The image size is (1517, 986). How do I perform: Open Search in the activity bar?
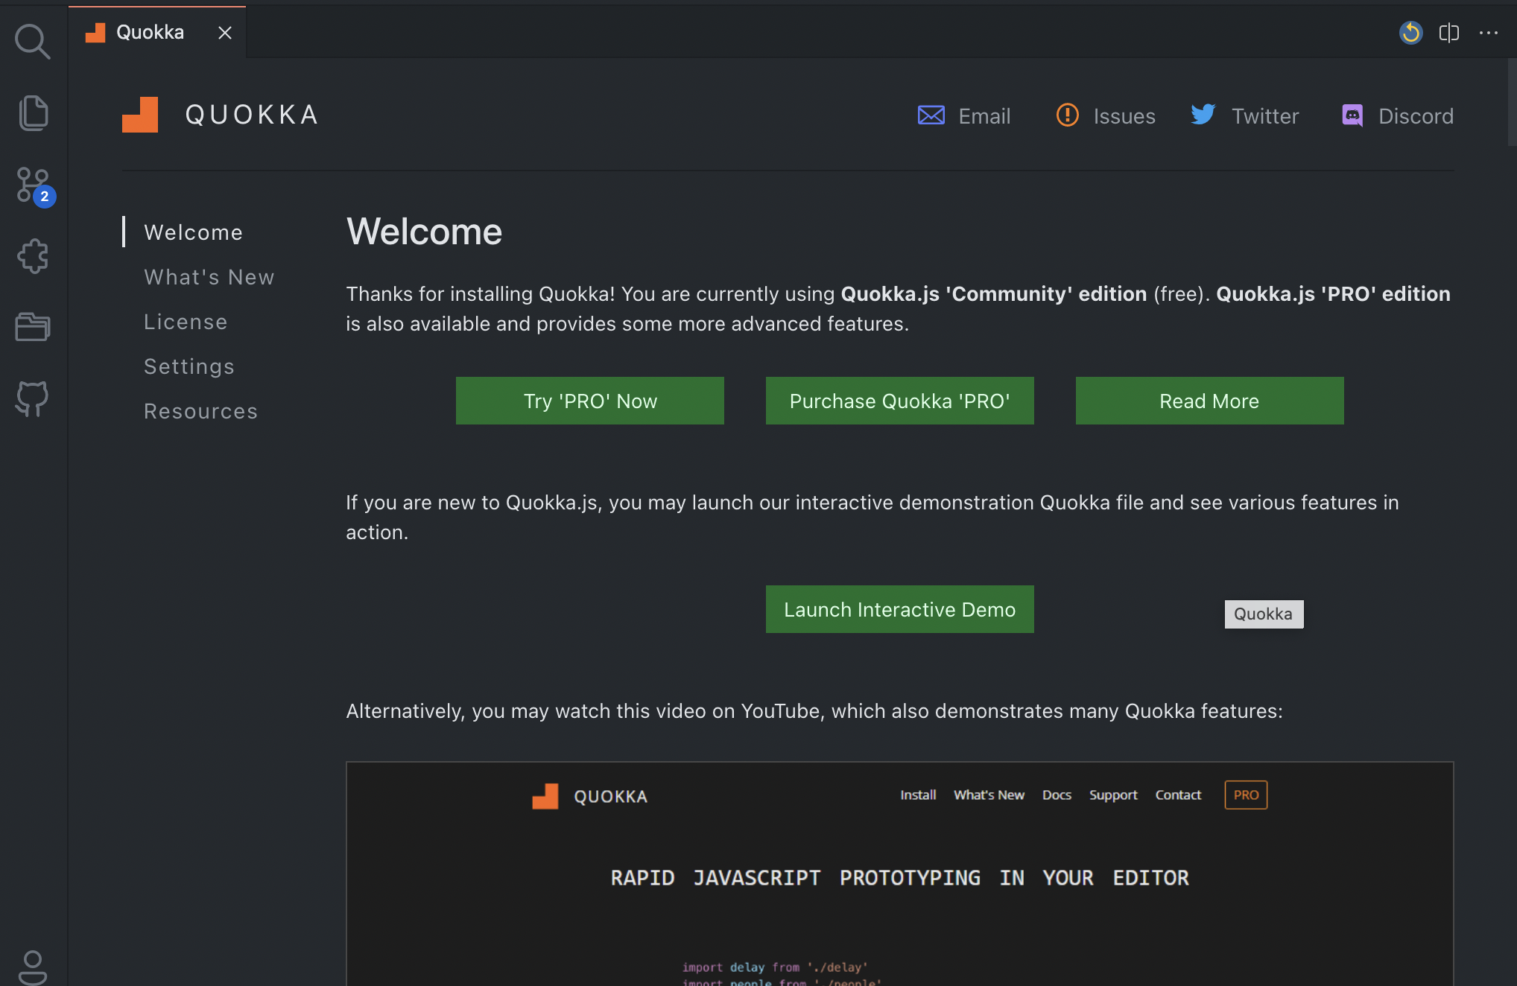pyautogui.click(x=33, y=41)
